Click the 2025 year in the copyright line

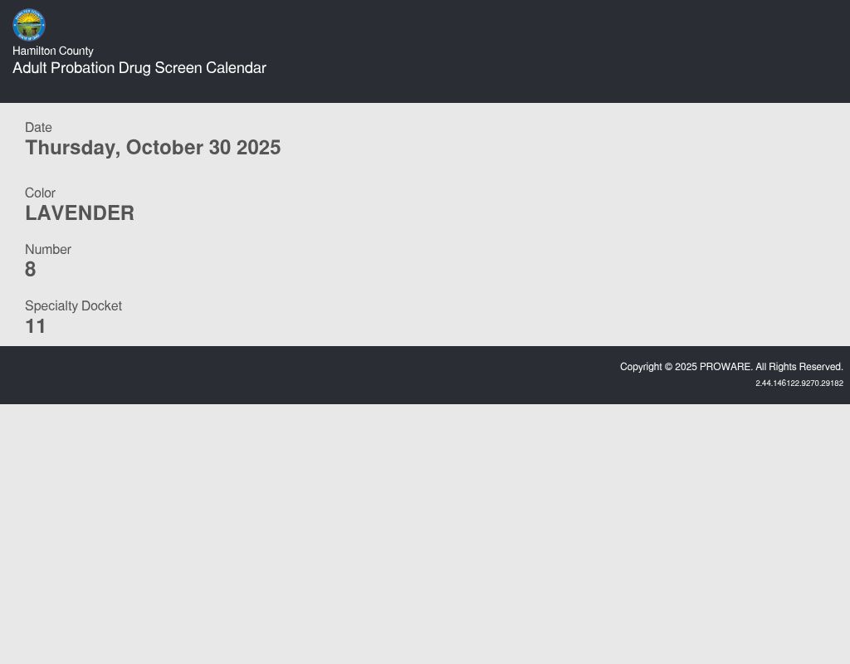coord(686,367)
